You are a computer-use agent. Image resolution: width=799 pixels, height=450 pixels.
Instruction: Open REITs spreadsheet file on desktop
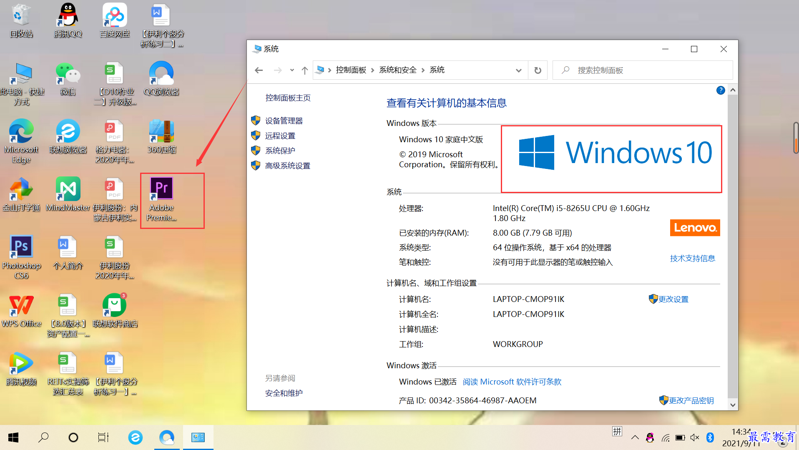[x=68, y=374]
